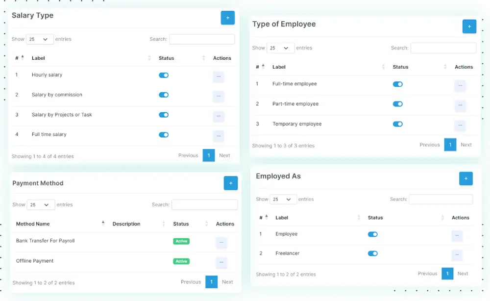The height and width of the screenshot is (301, 490).
Task: Add a new Salary Type entry
Action: tap(227, 18)
